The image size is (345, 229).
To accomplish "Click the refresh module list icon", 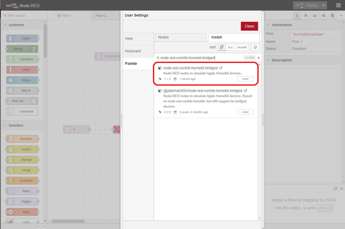I will coord(256,47).
